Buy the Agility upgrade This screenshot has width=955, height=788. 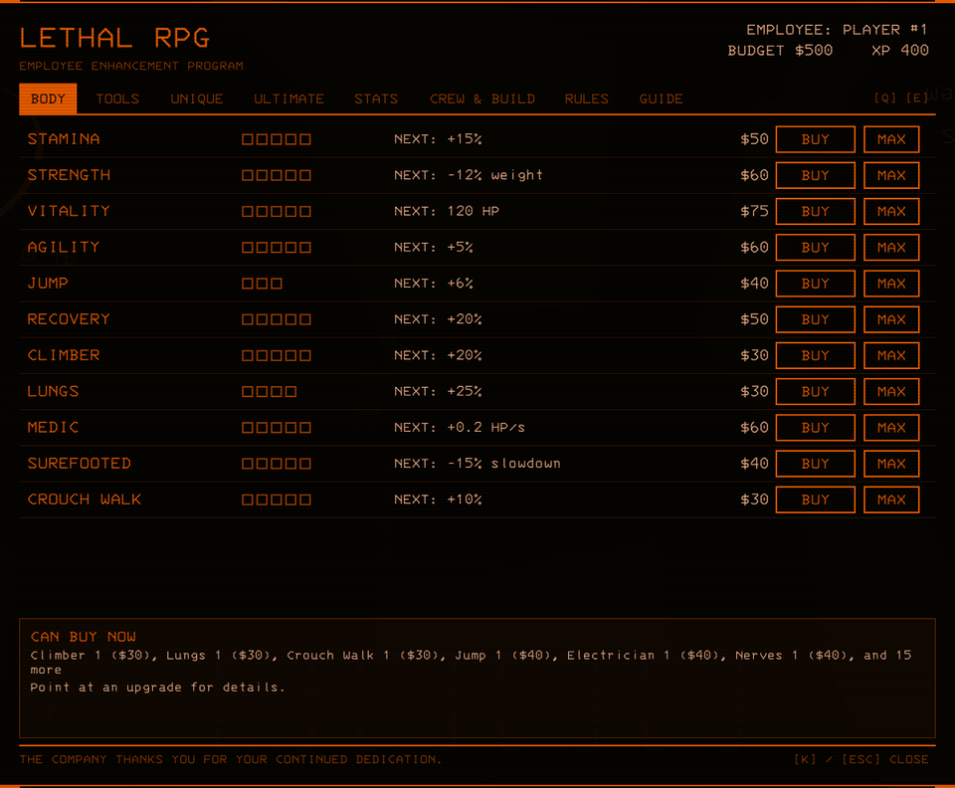pos(815,247)
